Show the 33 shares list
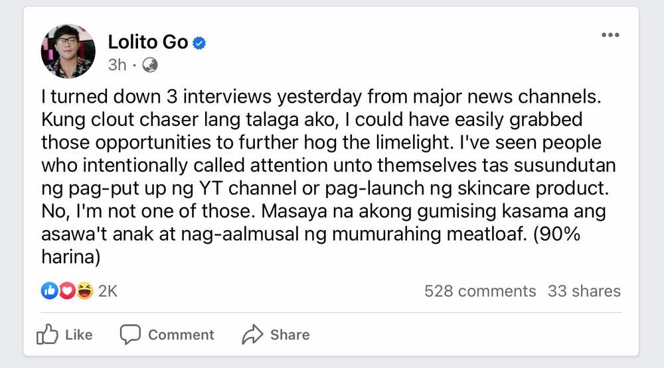The height and width of the screenshot is (368, 664). coord(584,292)
